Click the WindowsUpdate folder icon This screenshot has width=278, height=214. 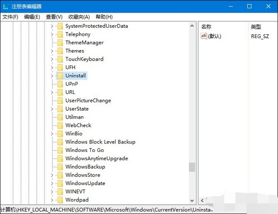point(60,183)
